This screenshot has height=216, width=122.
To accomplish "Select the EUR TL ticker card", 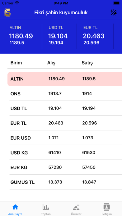I will 95,36.
